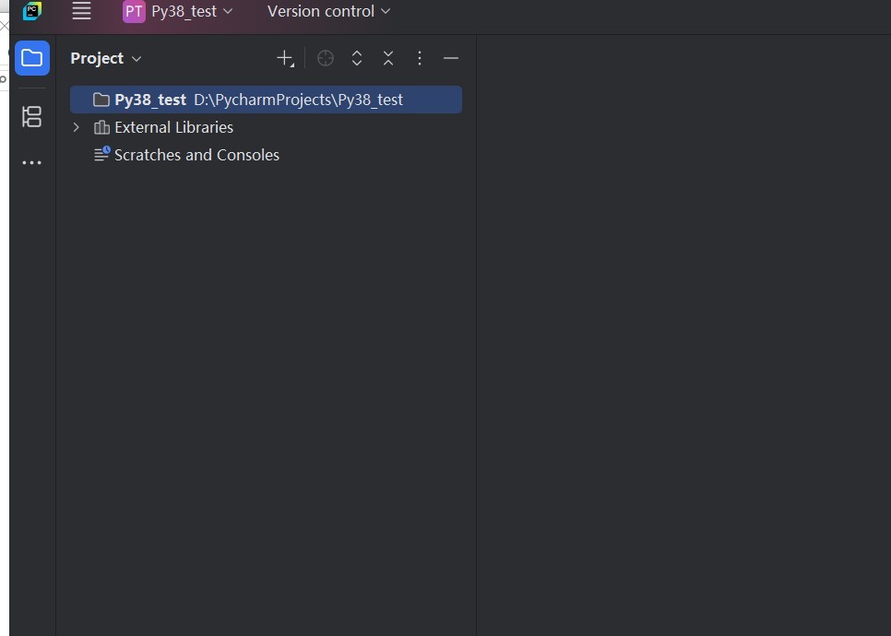Open the Project view selector dropdown

[106, 58]
